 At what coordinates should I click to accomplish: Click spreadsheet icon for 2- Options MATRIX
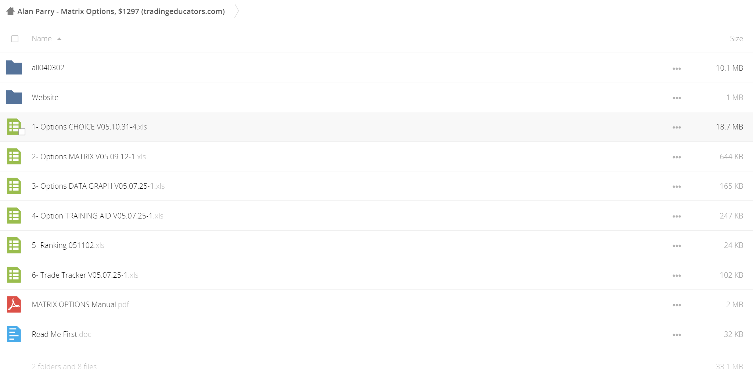click(14, 156)
